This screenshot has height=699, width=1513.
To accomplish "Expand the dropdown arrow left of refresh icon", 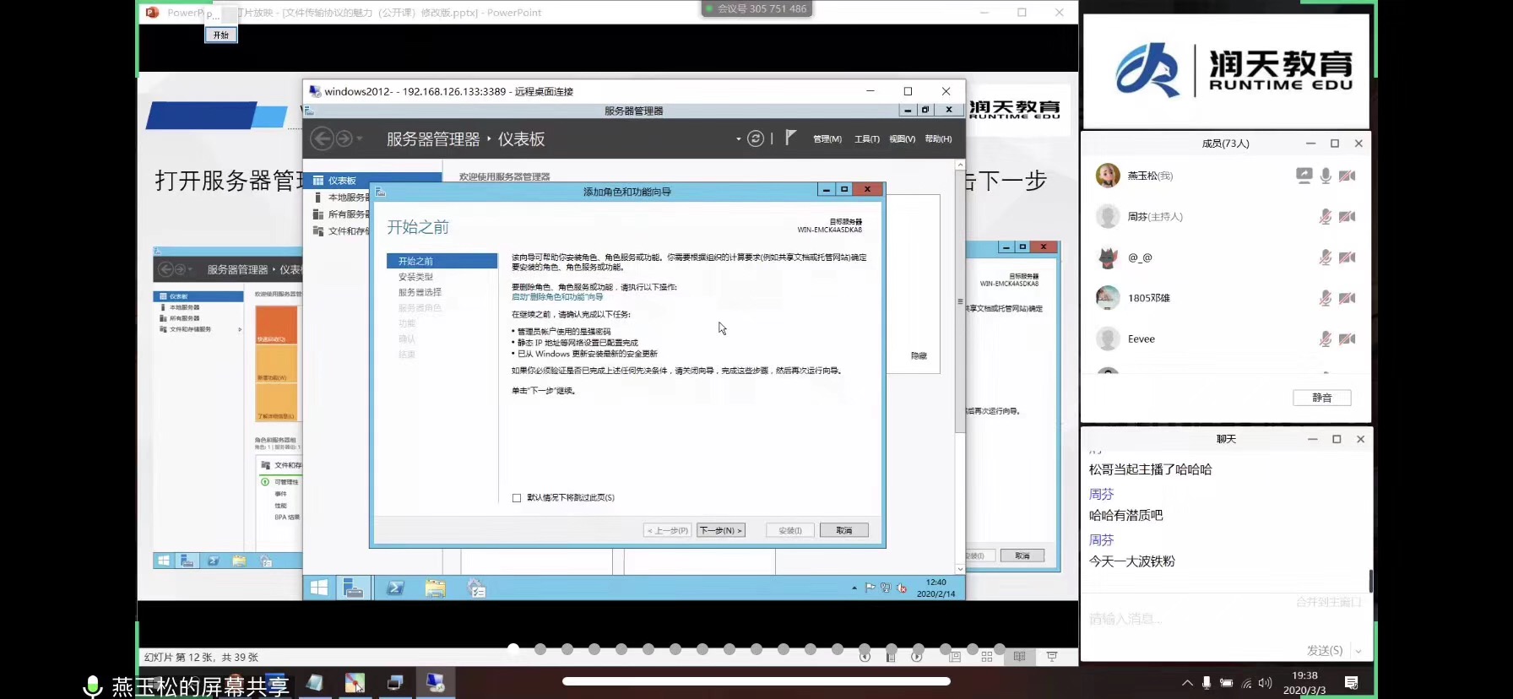I will tap(738, 139).
